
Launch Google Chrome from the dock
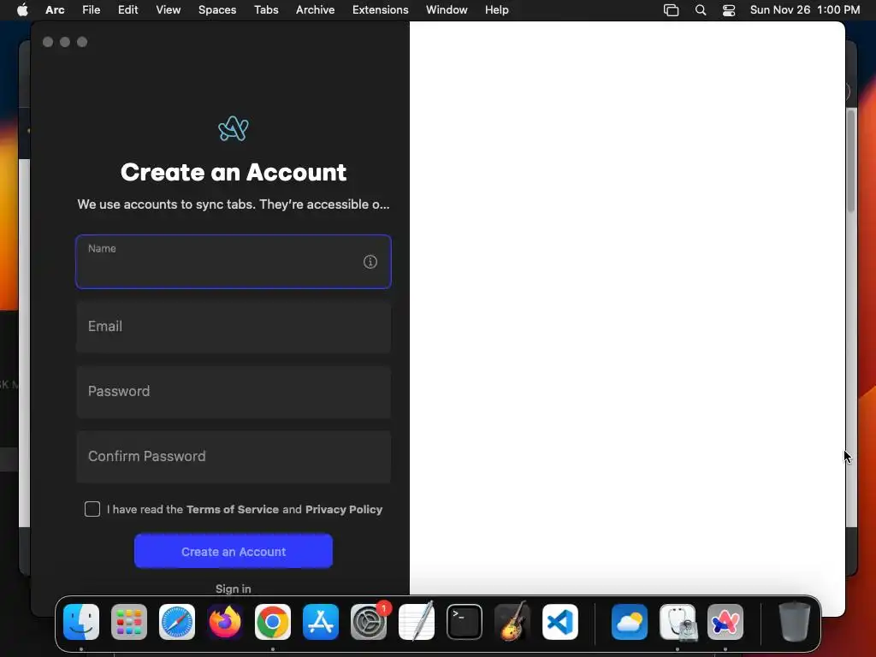click(x=273, y=621)
